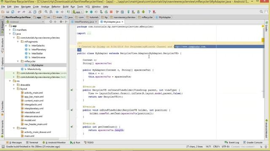This screenshot has width=270, height=151.
Task: Open the Messages tool window
Action: click(x=14, y=143)
